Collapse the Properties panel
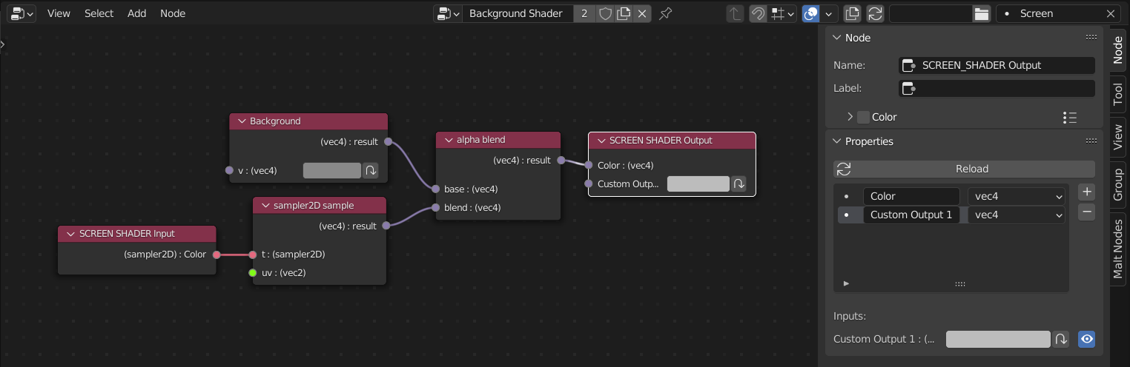The image size is (1130, 367). (837, 141)
